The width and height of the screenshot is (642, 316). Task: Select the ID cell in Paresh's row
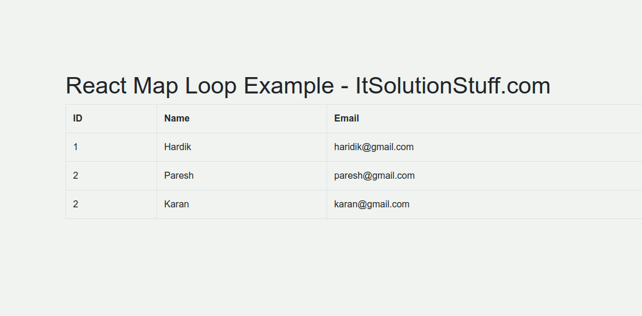tap(76, 176)
